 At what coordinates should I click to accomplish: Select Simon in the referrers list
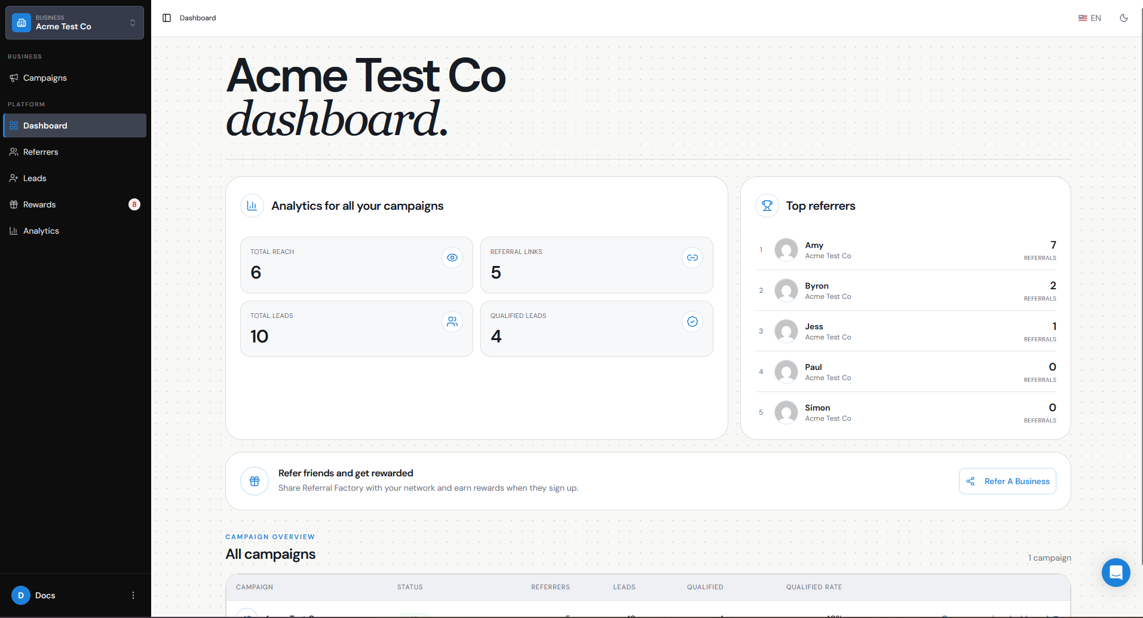[906, 412]
